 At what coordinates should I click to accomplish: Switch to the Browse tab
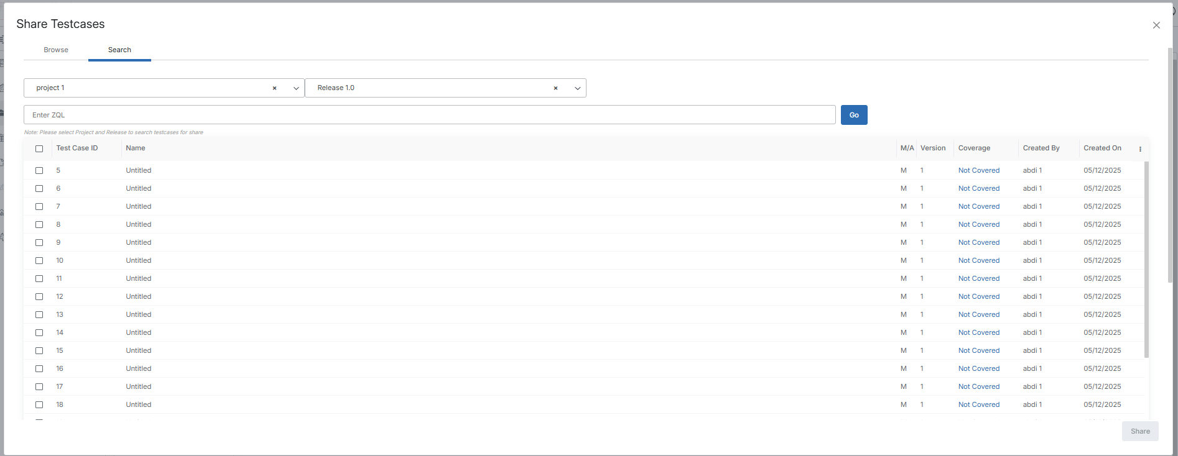[x=56, y=50]
